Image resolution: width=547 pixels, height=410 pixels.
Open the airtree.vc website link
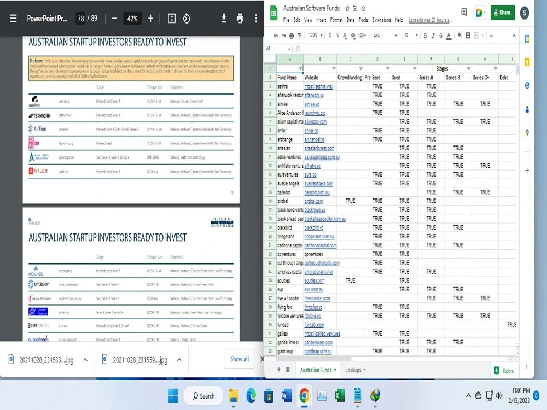click(312, 104)
